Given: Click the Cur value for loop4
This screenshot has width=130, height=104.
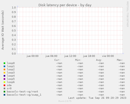Looking at the screenshot, I should pos(59,76).
